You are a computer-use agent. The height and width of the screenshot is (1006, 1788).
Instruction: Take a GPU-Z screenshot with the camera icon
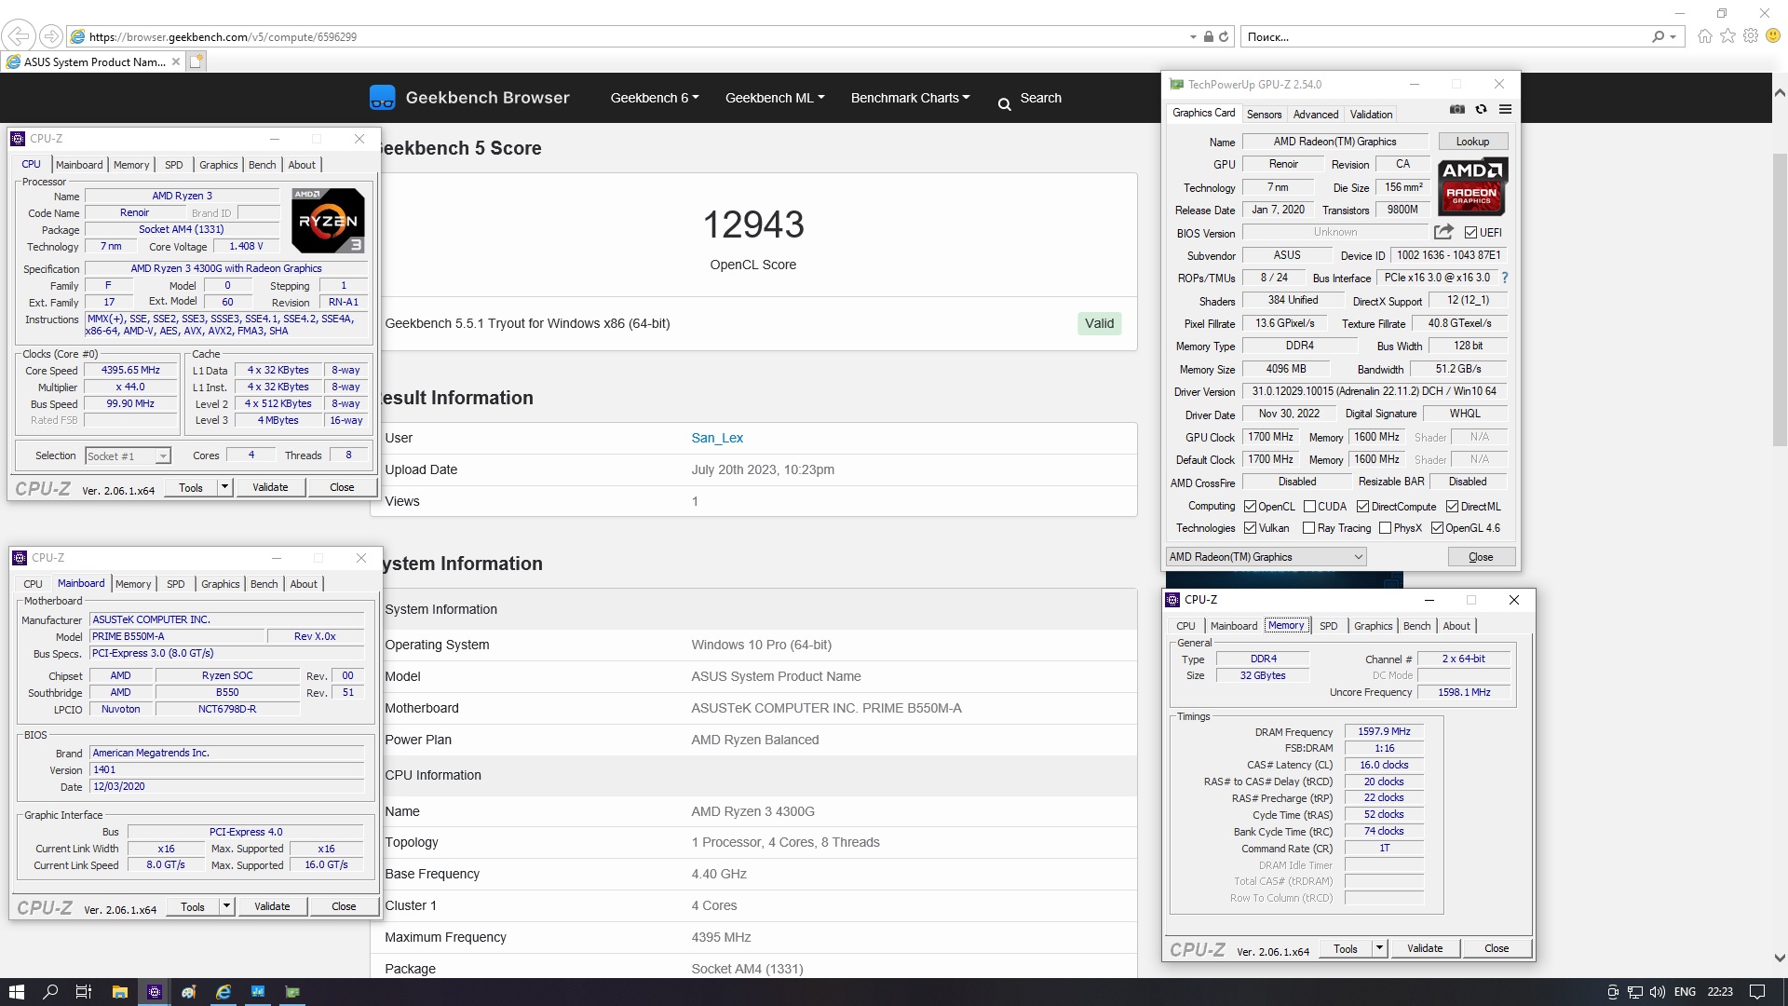point(1457,110)
